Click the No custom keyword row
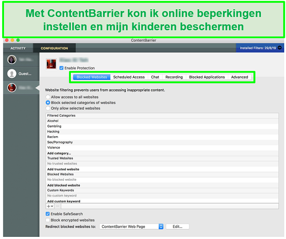 click(x=162, y=196)
